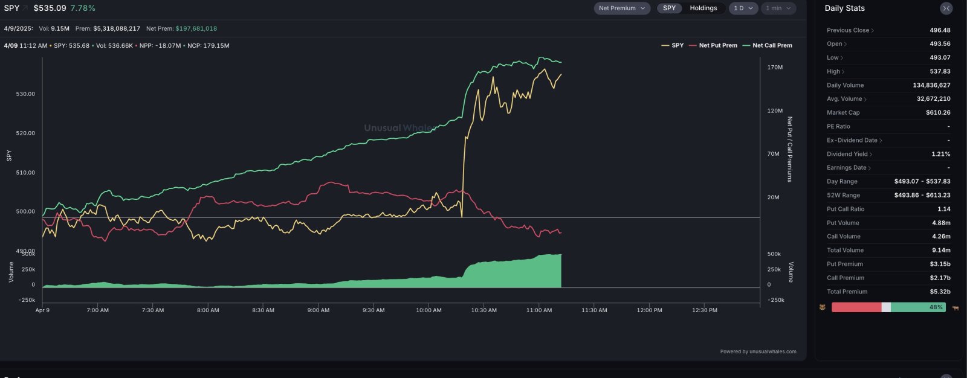Click the bull icon beside sentiment bar
The width and height of the screenshot is (967, 378).
(x=956, y=307)
